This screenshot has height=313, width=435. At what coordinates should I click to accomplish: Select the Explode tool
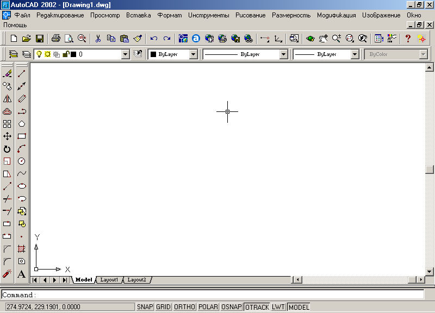[7, 274]
